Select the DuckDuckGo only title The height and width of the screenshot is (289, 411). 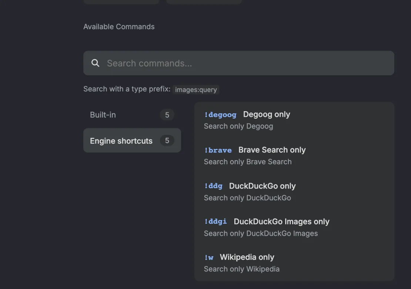263,186
